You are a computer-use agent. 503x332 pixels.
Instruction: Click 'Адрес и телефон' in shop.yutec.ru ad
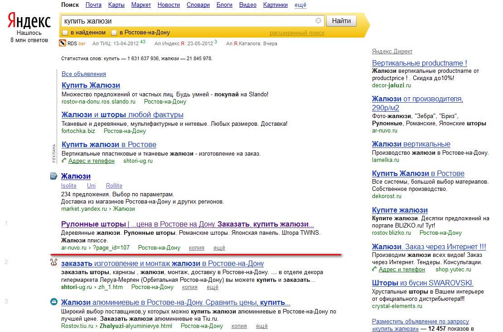click(401, 269)
